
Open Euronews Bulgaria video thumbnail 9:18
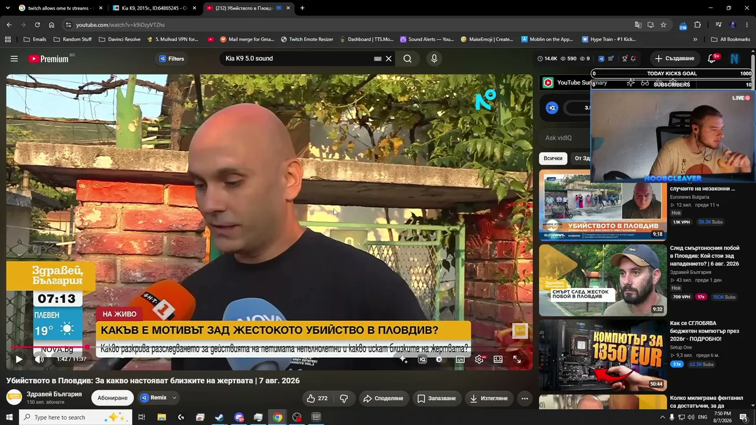[x=602, y=206]
